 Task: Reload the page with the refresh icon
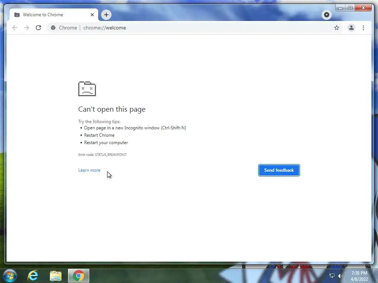tap(38, 28)
